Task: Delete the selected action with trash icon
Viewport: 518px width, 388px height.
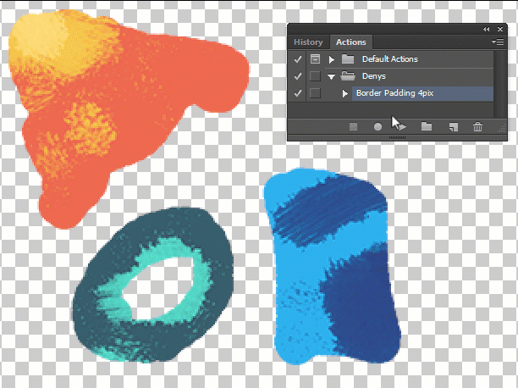Action: click(478, 126)
